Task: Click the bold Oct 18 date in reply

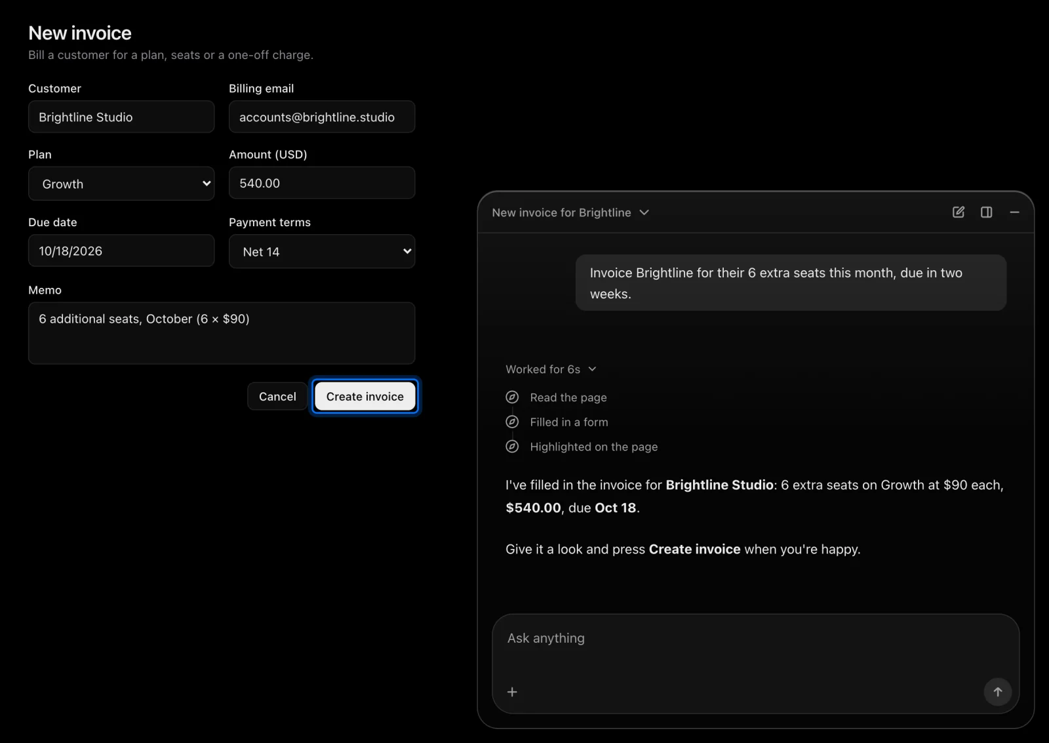Action: (616, 508)
